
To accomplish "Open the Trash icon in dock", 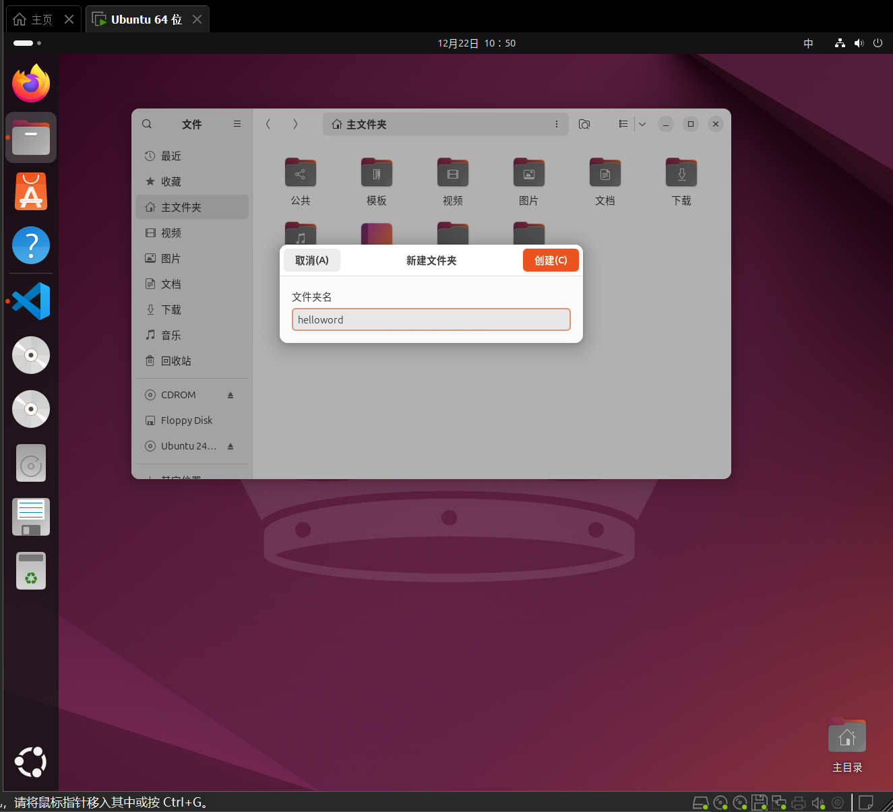I will (31, 571).
